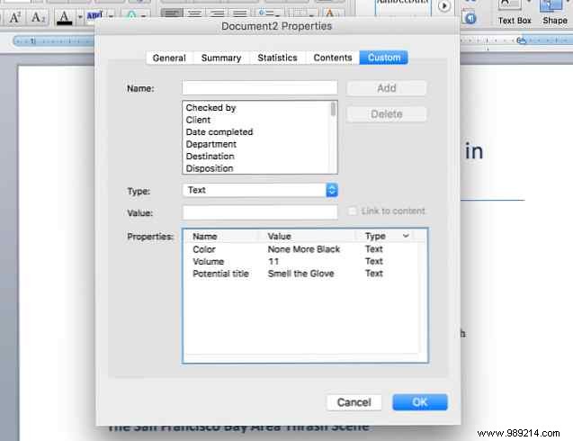Viewport: 573px width, 441px height.
Task: Insert a Shape from Word ribbon
Action: (x=554, y=13)
